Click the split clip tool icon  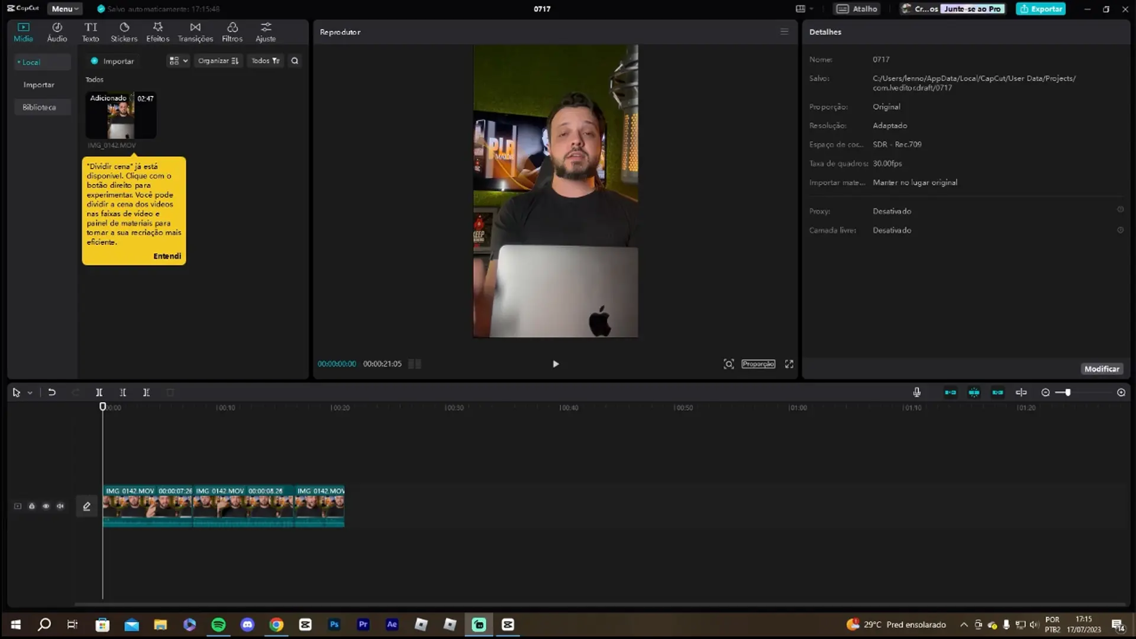pyautogui.click(x=99, y=392)
